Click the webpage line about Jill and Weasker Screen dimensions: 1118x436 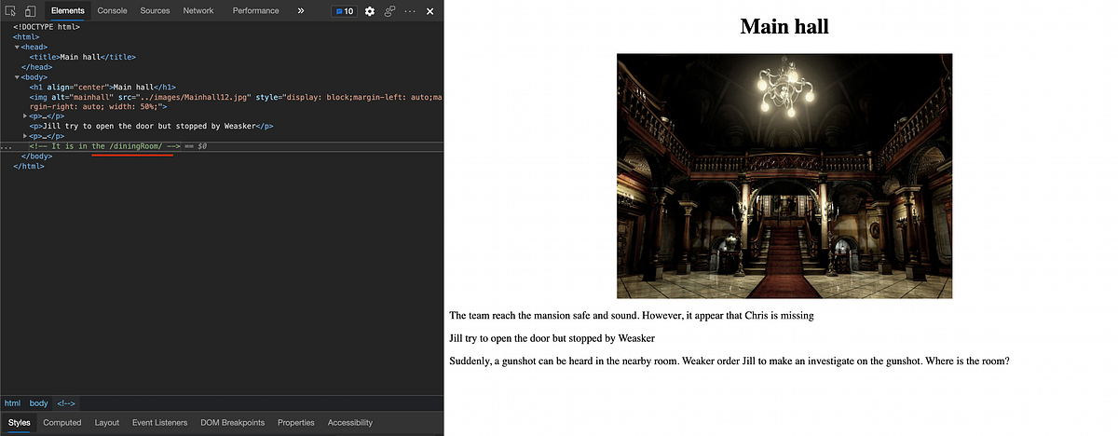coord(553,337)
